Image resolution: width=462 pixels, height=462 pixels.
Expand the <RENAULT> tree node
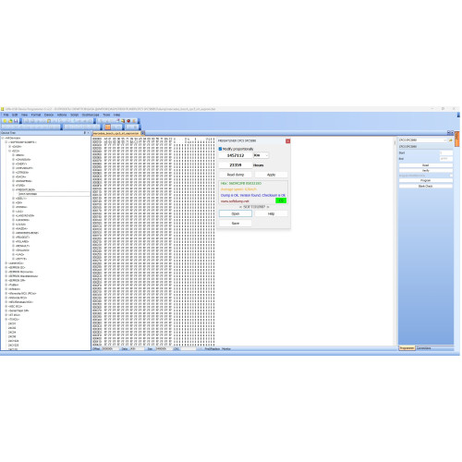click(13, 246)
